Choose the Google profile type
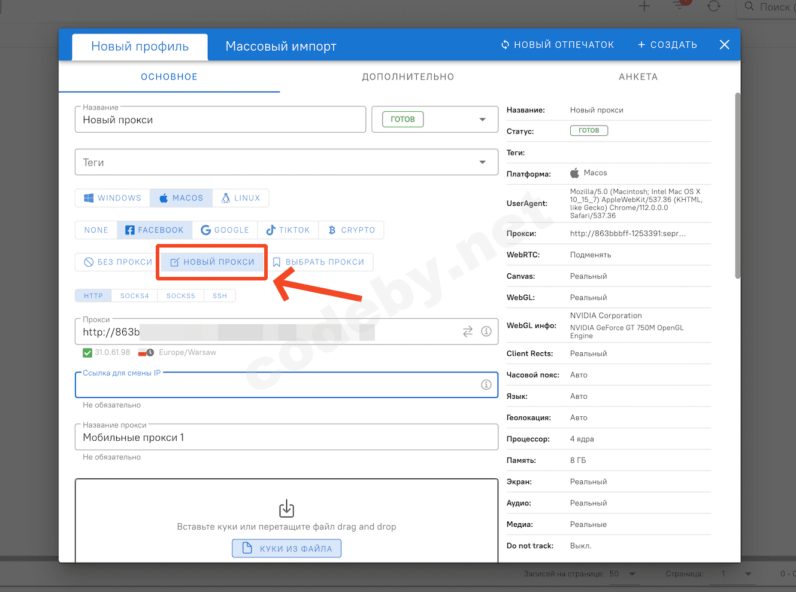This screenshot has height=592, width=796. [x=225, y=230]
